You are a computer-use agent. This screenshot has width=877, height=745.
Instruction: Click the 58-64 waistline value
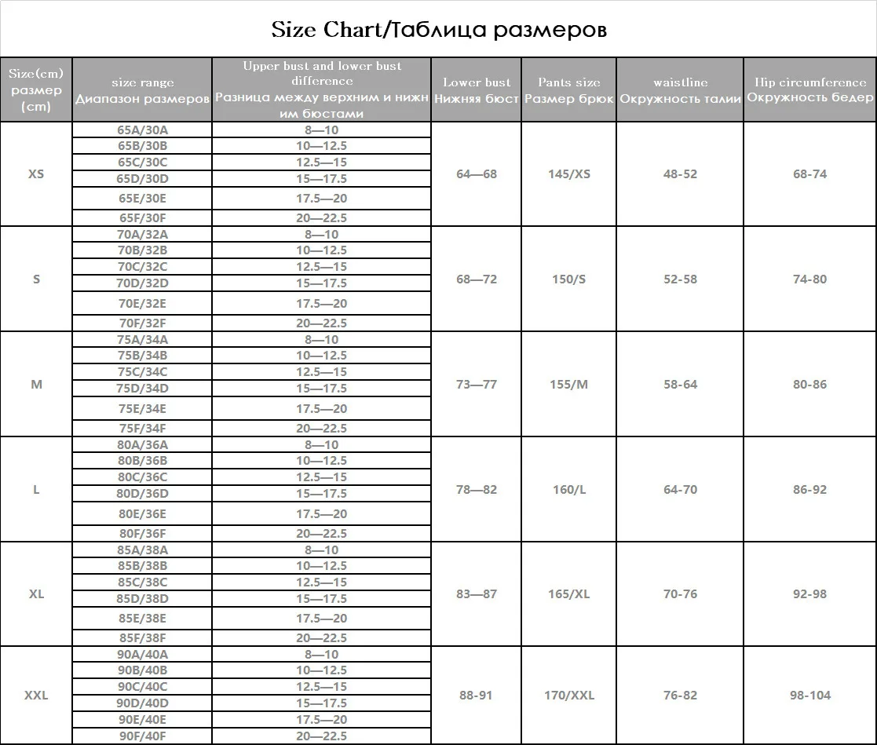click(680, 384)
